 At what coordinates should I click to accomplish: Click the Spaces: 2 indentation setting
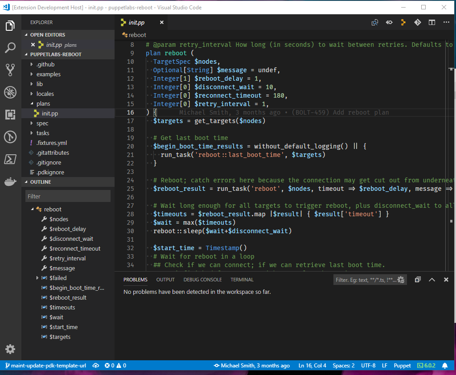344,365
